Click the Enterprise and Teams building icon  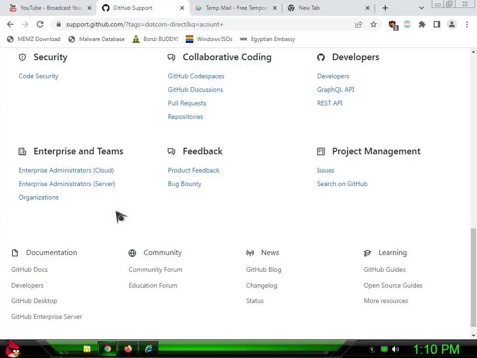22,151
